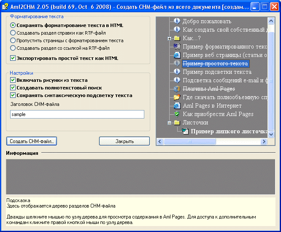Click the Aml2CHM application icon in title bar
Viewport: 281px width, 232px height.
pyautogui.click(x=5, y=7)
